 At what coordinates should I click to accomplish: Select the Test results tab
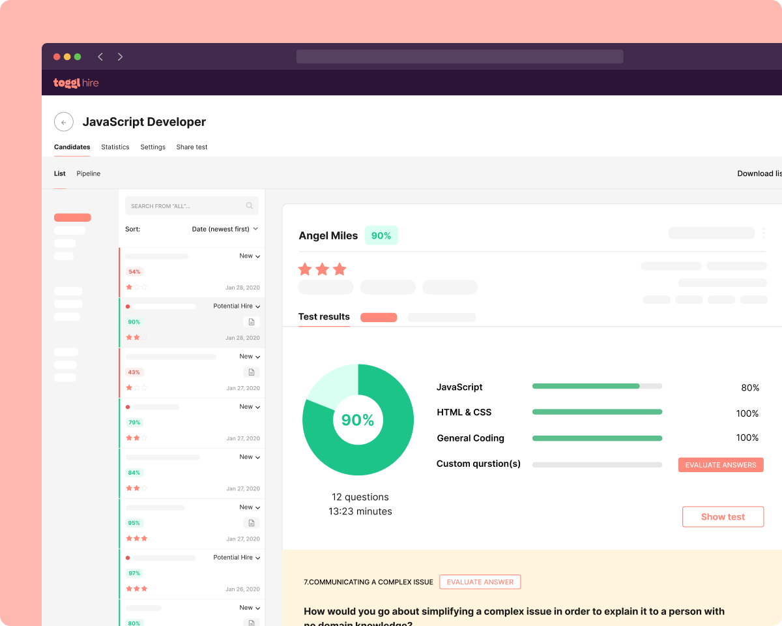[x=324, y=317]
